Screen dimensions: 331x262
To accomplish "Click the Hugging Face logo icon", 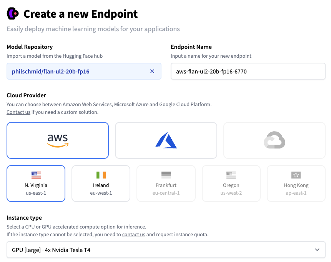I will [13, 14].
